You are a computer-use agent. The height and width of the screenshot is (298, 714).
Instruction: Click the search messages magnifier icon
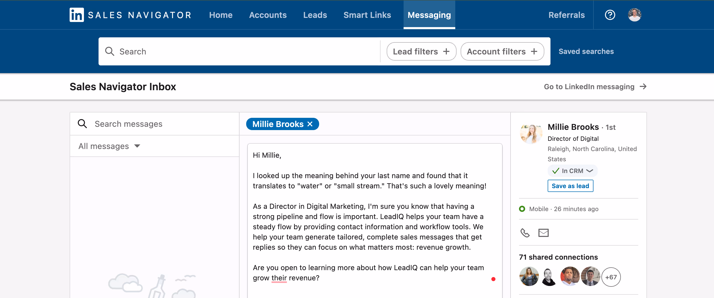click(82, 124)
